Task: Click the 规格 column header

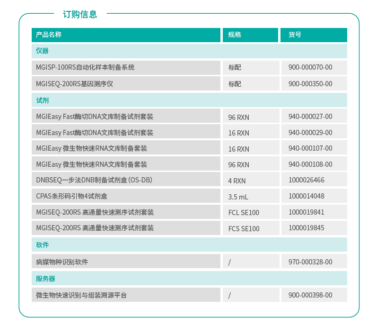Action: [235, 35]
